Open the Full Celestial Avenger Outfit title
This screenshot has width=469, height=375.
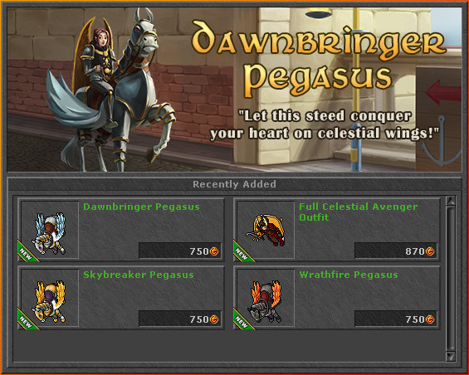tap(358, 212)
